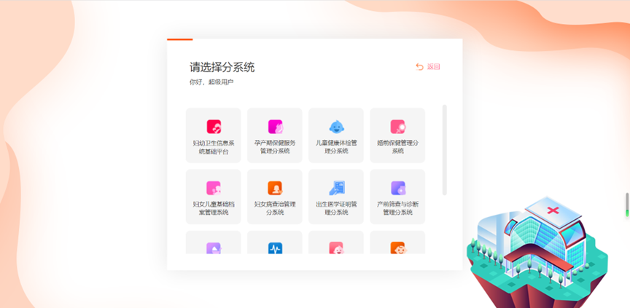Click the 你好，超级用户 greeting text
This screenshot has width=630, height=308.
click(211, 82)
